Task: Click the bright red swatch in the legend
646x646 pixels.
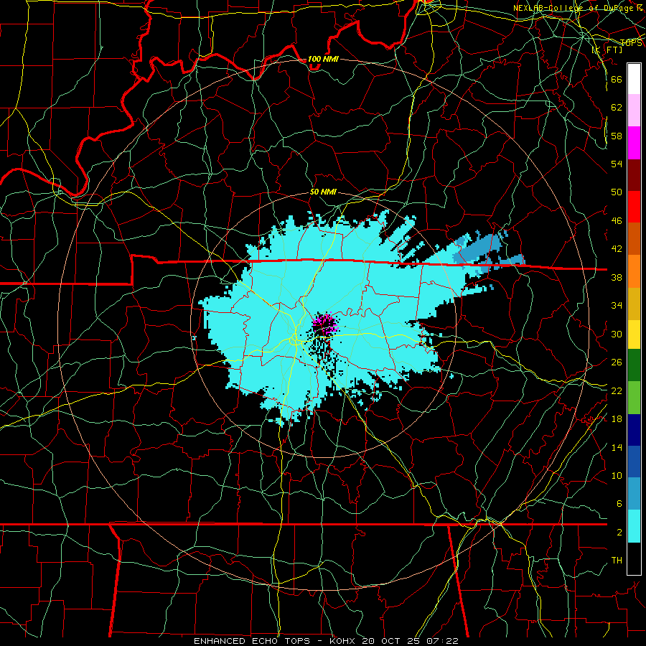Action: pos(634,207)
